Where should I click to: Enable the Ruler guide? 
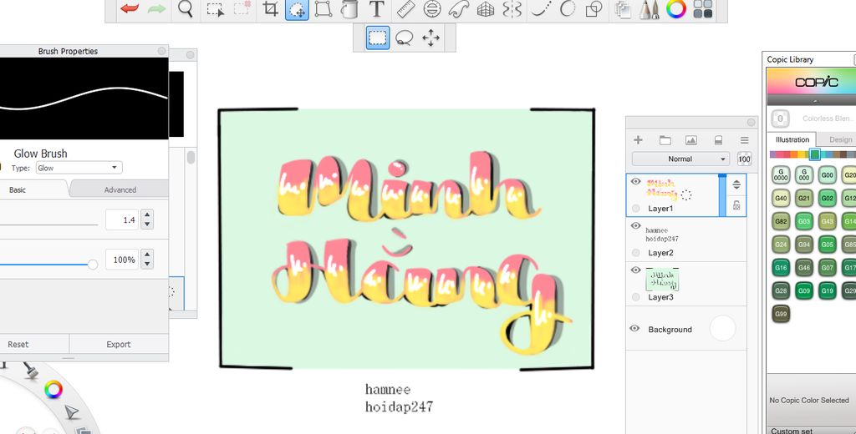click(406, 8)
